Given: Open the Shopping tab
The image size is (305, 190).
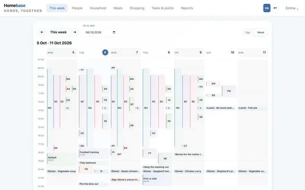Looking at the screenshot, I should (x=137, y=8).
